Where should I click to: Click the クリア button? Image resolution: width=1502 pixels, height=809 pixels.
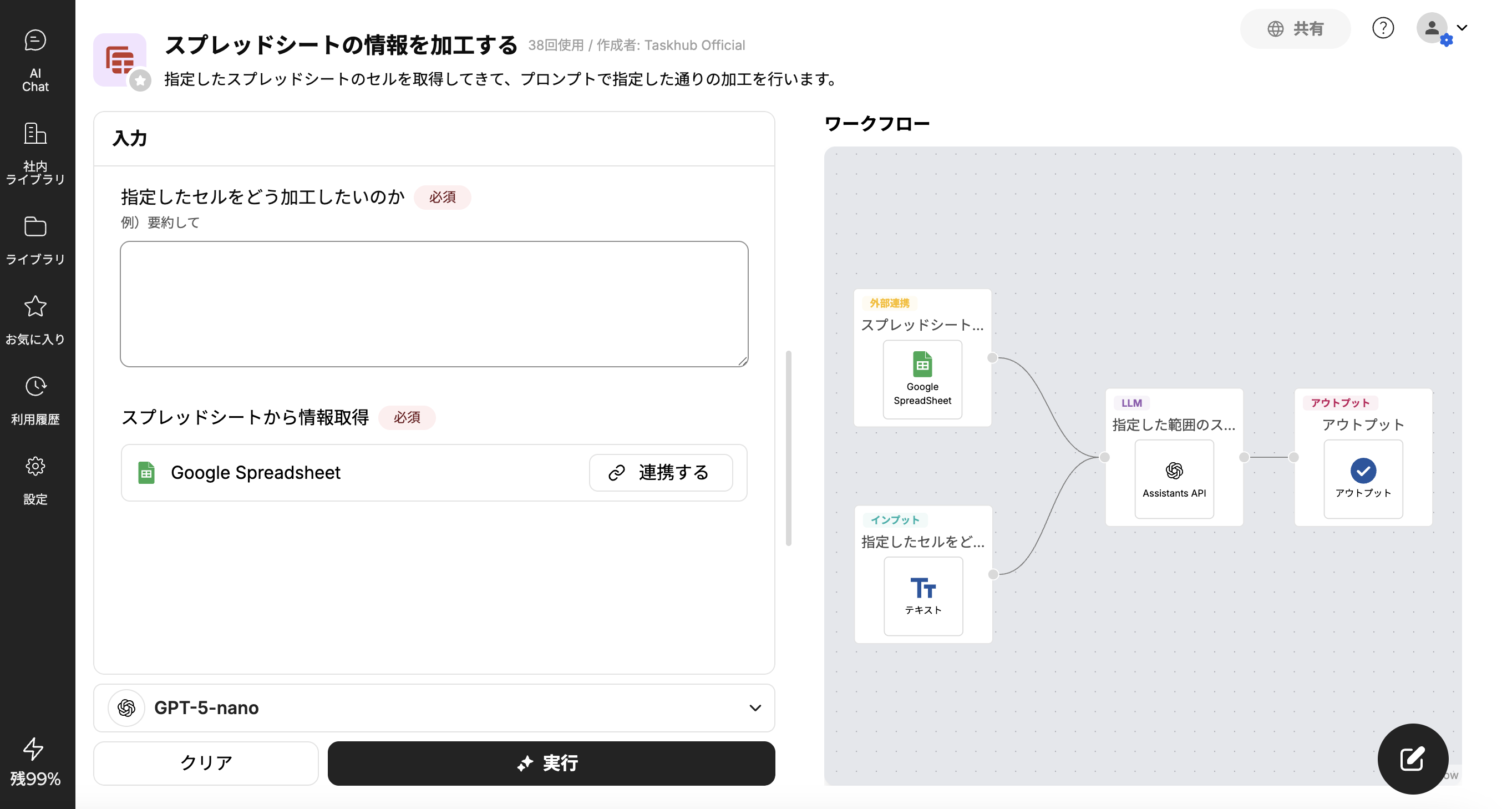[x=206, y=763]
